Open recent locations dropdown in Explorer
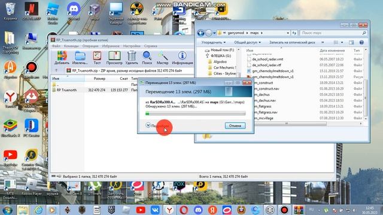383x215 pixels. (214, 33)
